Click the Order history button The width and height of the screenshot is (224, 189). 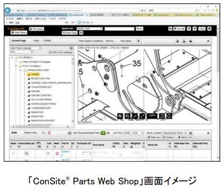(19, 32)
